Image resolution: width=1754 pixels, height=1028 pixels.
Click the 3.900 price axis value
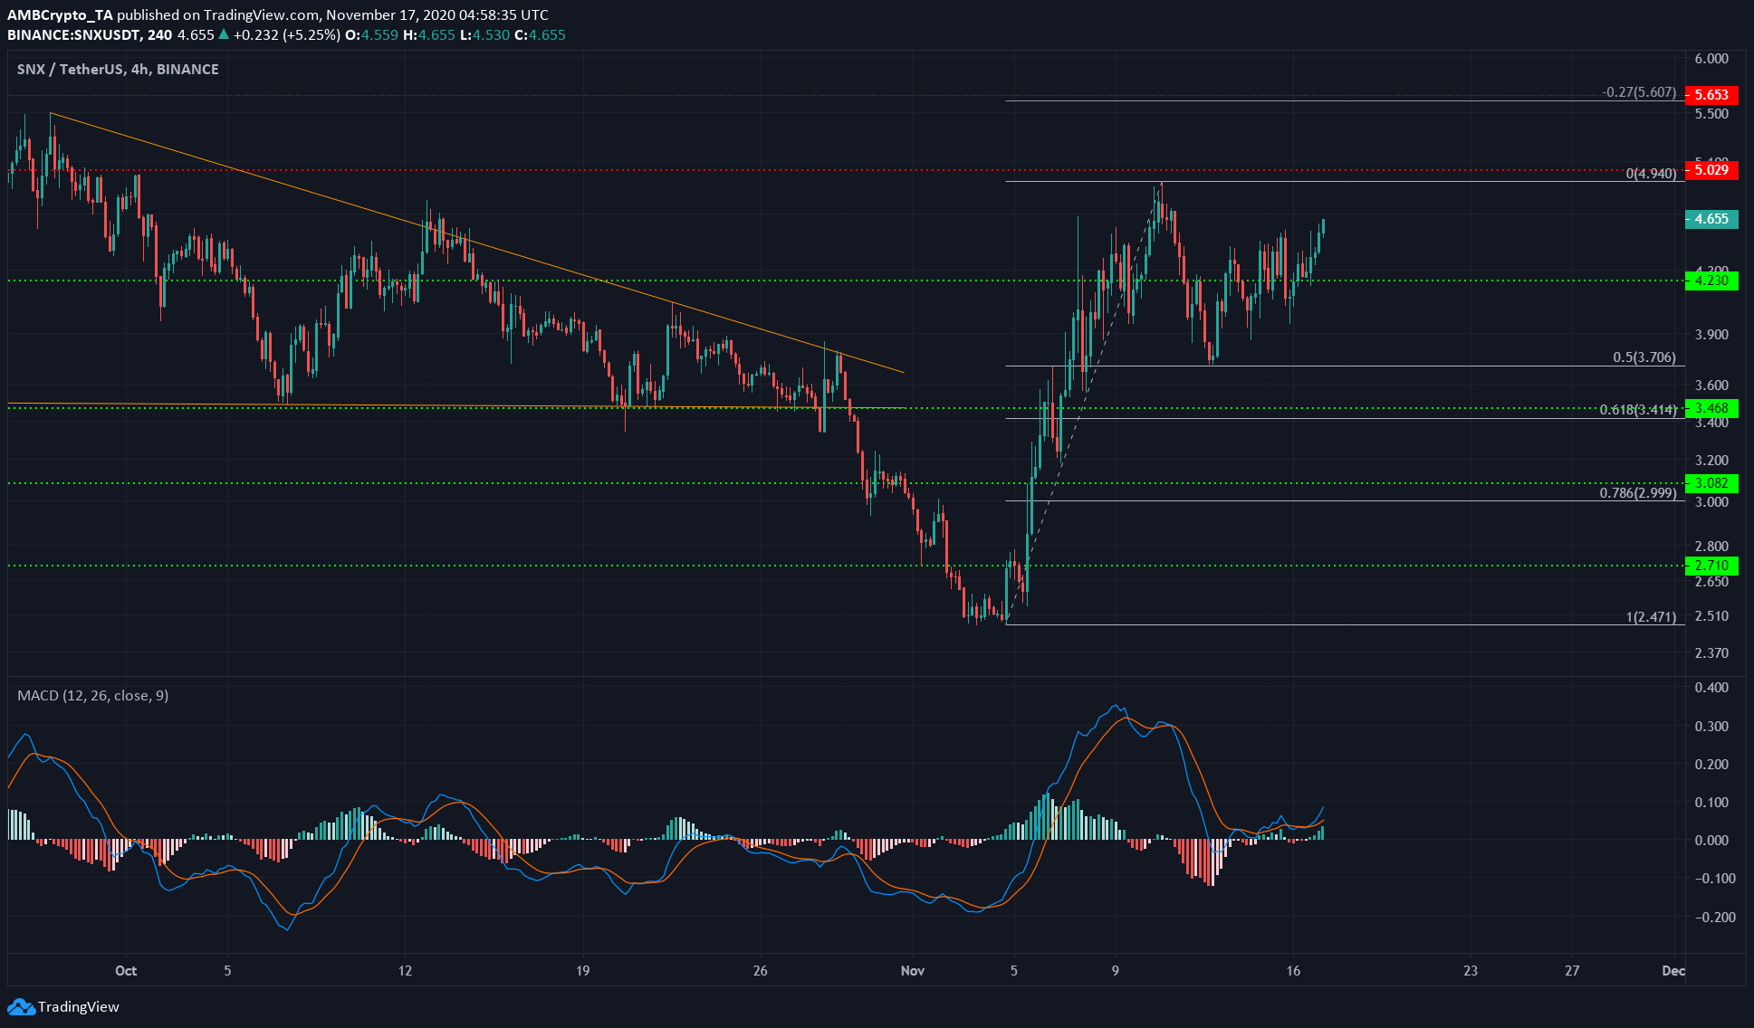(x=1711, y=335)
